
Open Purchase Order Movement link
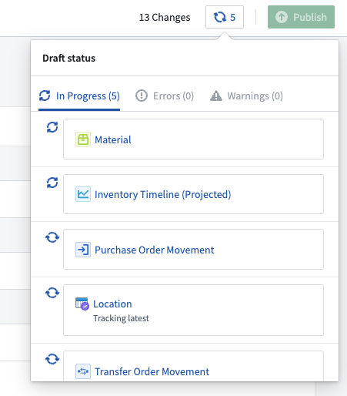[155, 250]
